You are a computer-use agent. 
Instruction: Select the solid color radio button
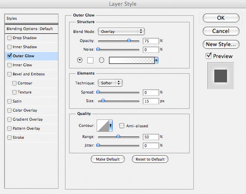[80, 60]
